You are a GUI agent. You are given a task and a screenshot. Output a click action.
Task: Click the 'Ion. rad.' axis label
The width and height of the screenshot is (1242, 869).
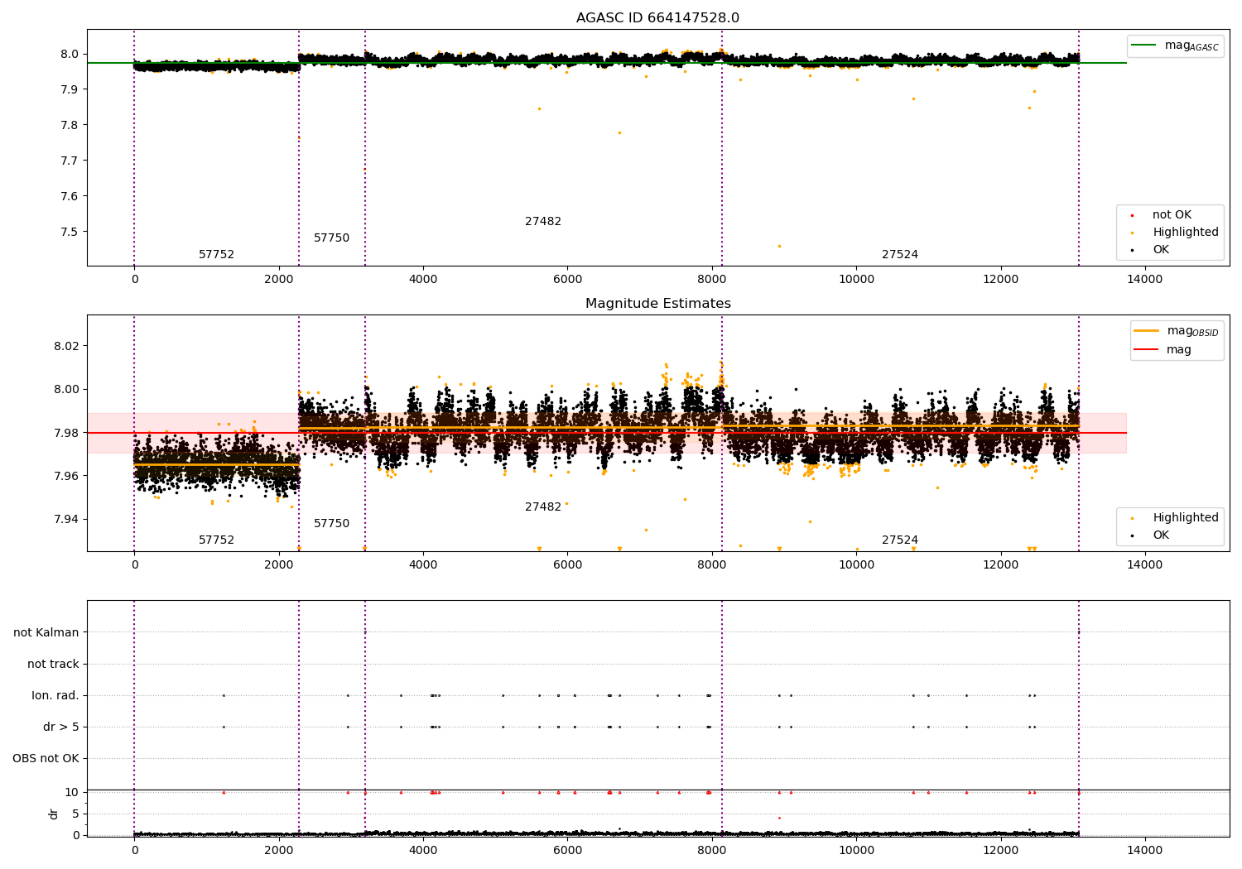(55, 695)
